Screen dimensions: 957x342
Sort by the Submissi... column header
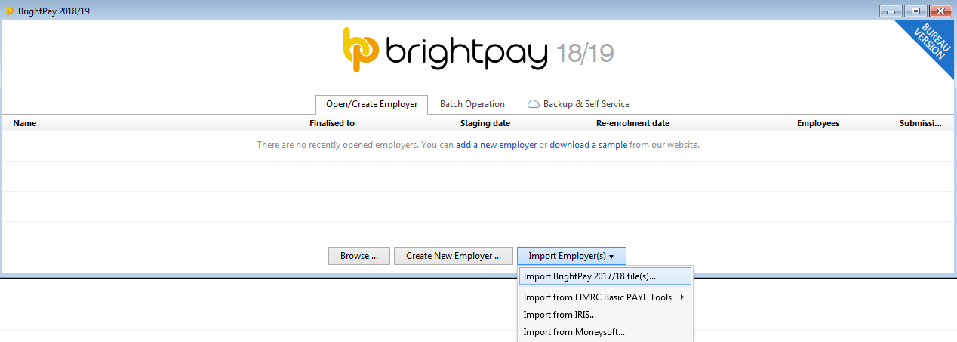(921, 123)
